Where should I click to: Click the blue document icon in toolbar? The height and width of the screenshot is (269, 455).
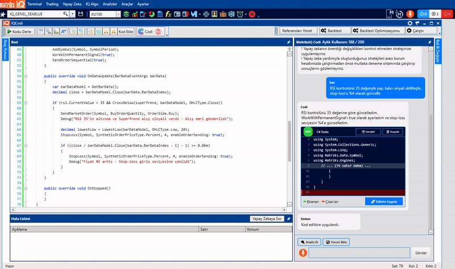tap(160, 14)
